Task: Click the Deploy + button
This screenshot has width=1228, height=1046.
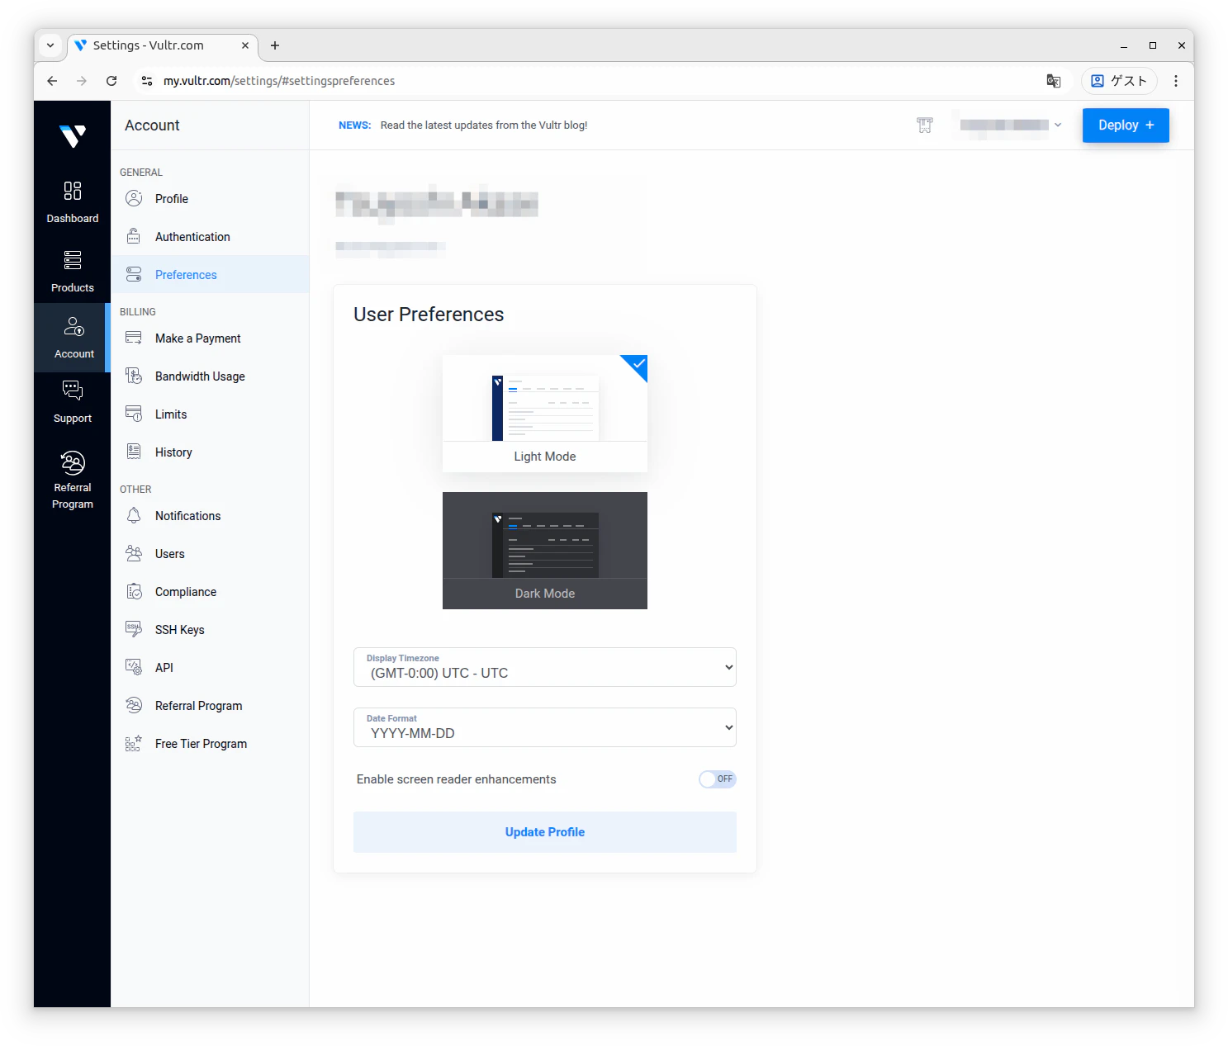Action: point(1126,125)
